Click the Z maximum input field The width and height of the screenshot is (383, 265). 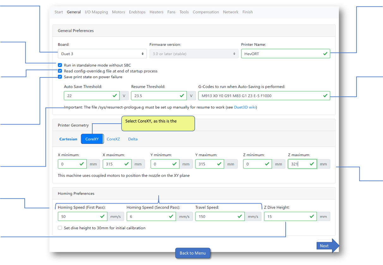coord(302,164)
